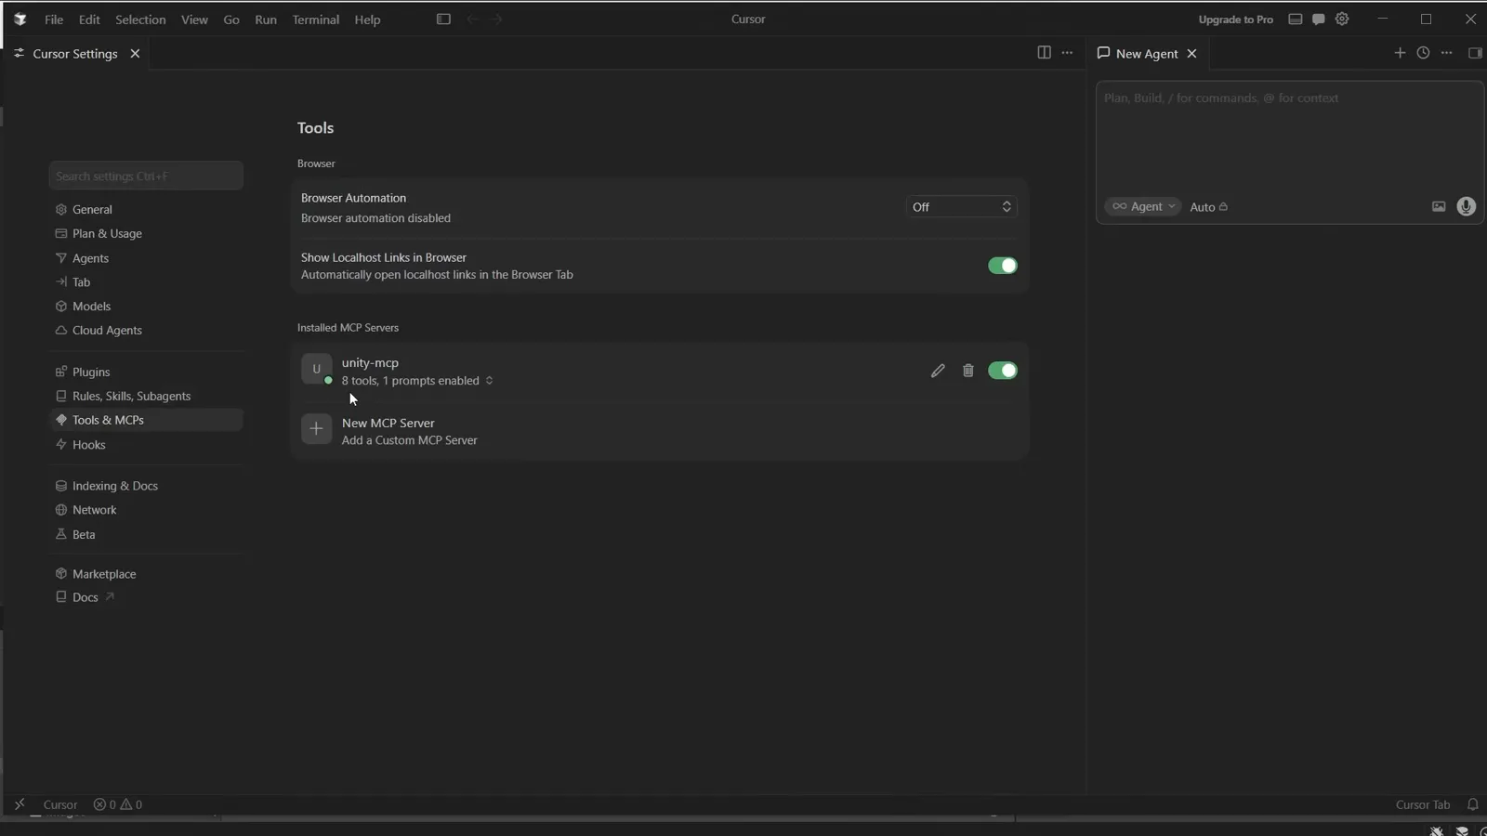This screenshot has height=836, width=1487.
Task: Attach an image with the image icon
Action: [1438, 207]
